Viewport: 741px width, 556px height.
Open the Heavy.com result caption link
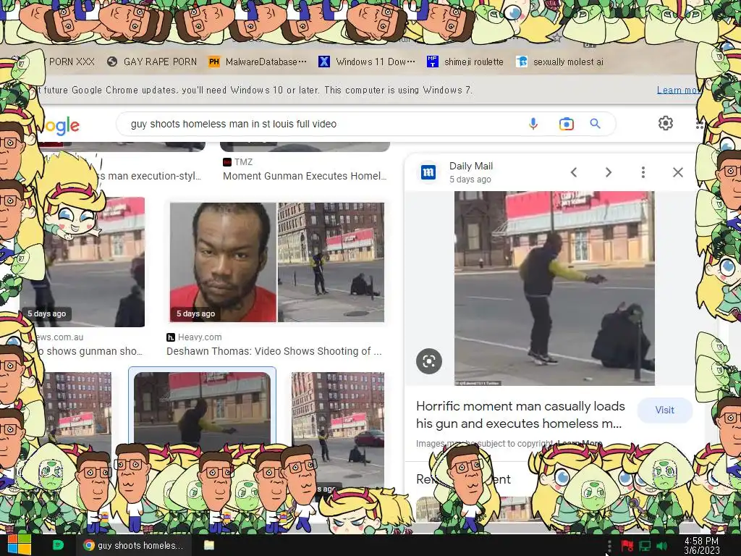point(274,351)
